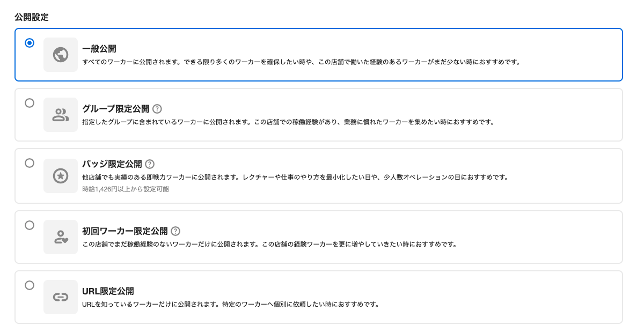Open help tooltip next to グループ限定公開
The height and width of the screenshot is (333, 637).
coord(157,109)
